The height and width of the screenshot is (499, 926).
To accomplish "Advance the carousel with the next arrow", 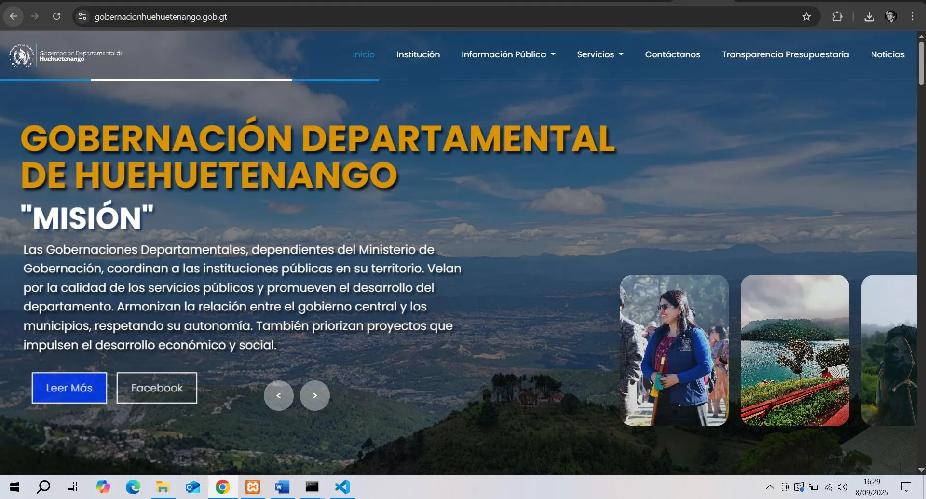I will (x=315, y=395).
